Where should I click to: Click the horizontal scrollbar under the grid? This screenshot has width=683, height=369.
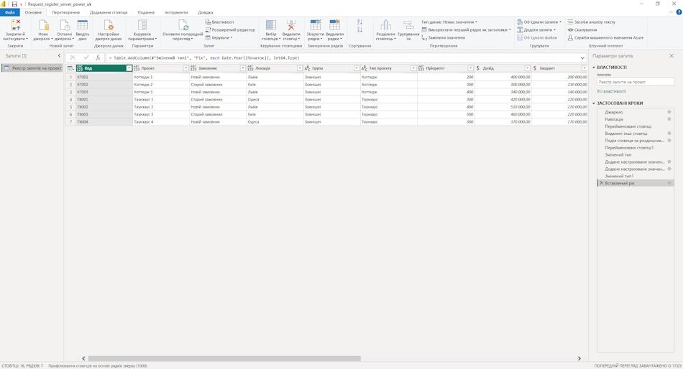(224, 358)
